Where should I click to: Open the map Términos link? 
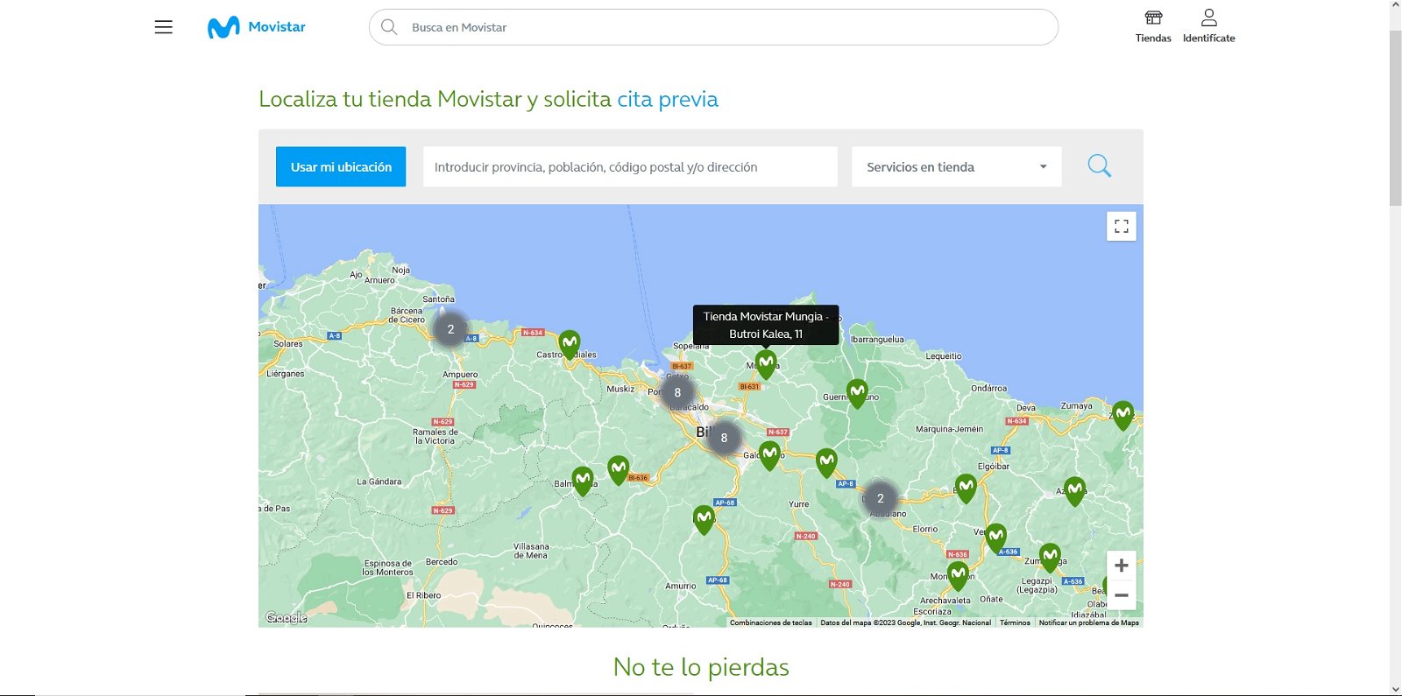(1015, 622)
